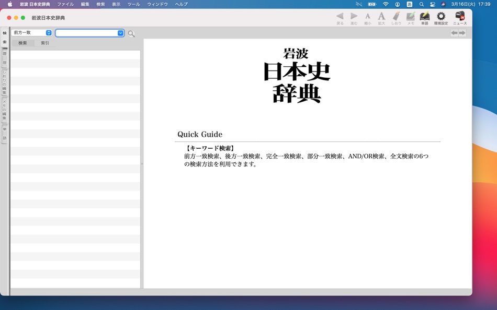The height and width of the screenshot is (310, 497).
Task: Open the しおりの編集 sidebar tab
Action: point(4,82)
